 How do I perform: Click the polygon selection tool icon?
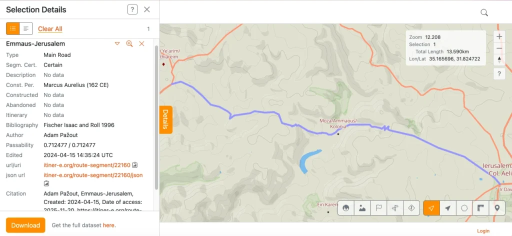(x=464, y=208)
